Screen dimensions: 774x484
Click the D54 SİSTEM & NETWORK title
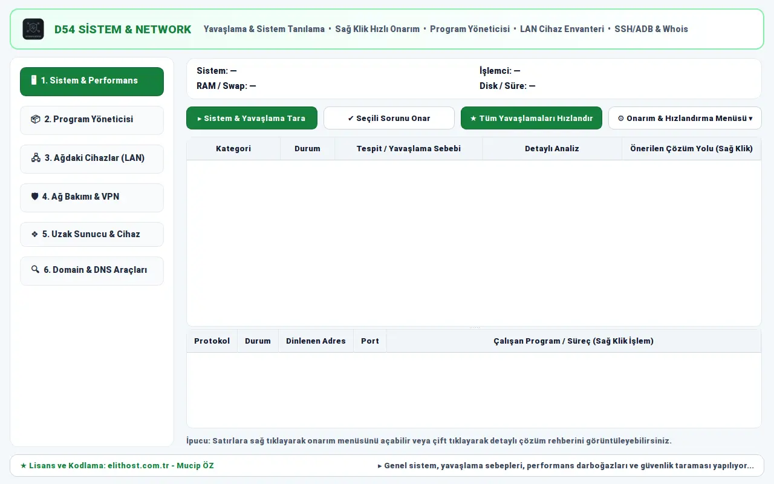123,29
